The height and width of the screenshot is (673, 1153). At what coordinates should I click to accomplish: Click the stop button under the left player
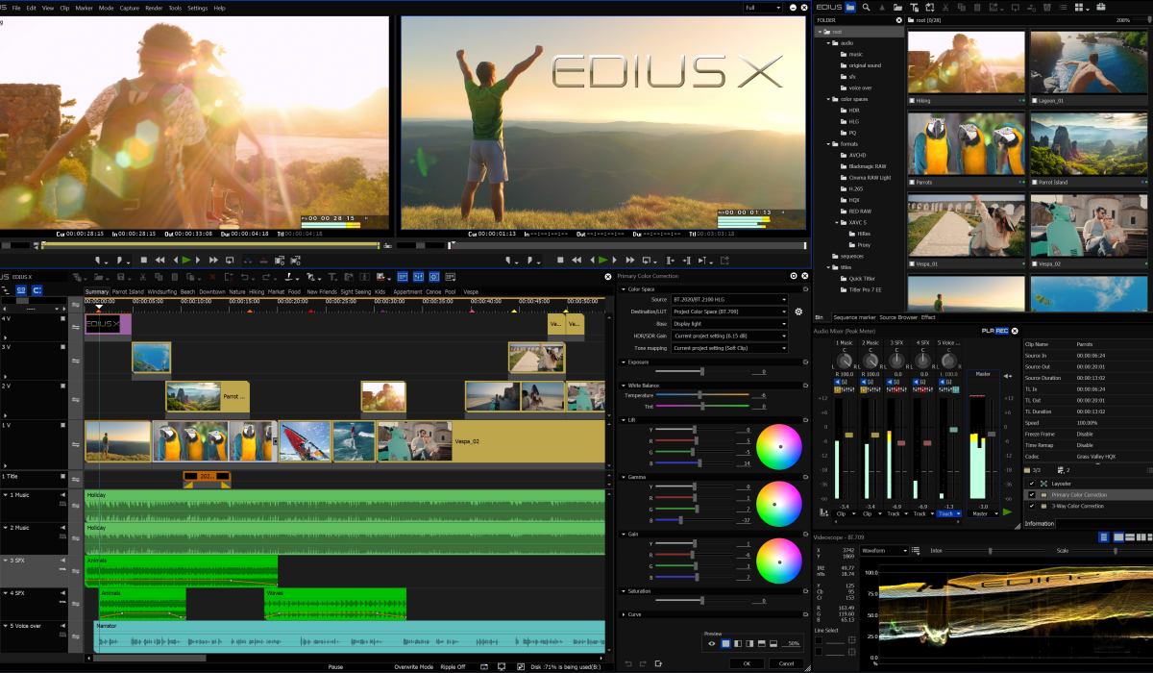pyautogui.click(x=143, y=260)
